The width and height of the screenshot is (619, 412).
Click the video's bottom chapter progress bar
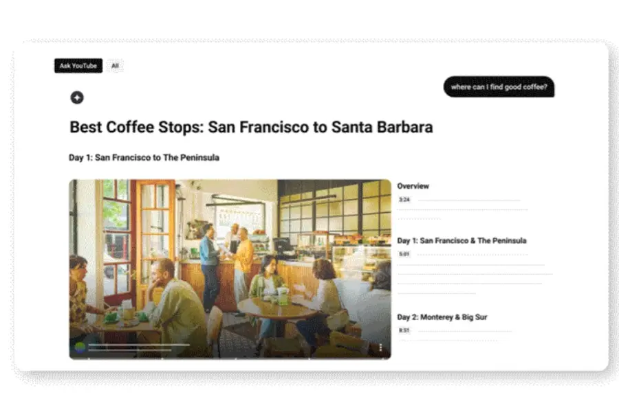tap(230, 358)
